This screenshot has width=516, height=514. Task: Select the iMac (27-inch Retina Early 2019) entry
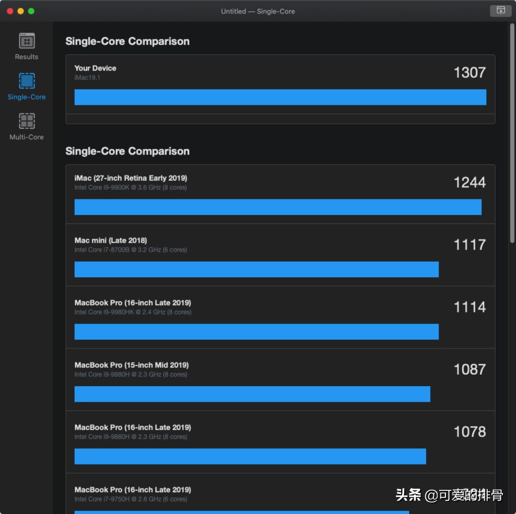131,178
